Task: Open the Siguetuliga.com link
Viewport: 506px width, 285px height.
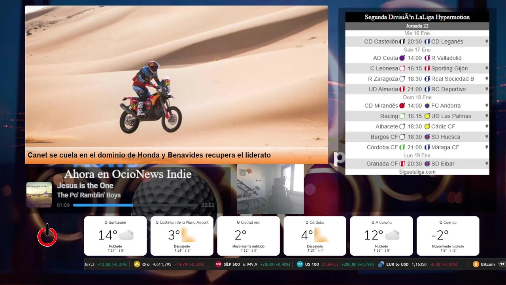Action: point(417,172)
